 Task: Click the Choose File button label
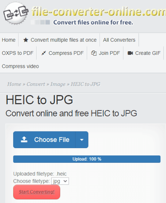coord(52,140)
